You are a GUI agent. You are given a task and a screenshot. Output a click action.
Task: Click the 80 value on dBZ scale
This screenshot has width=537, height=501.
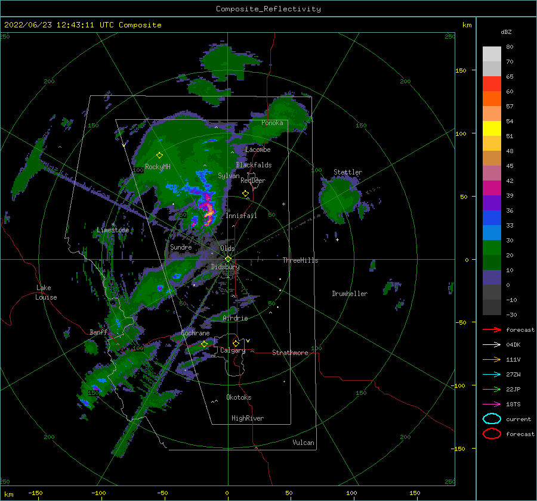pyautogui.click(x=510, y=46)
